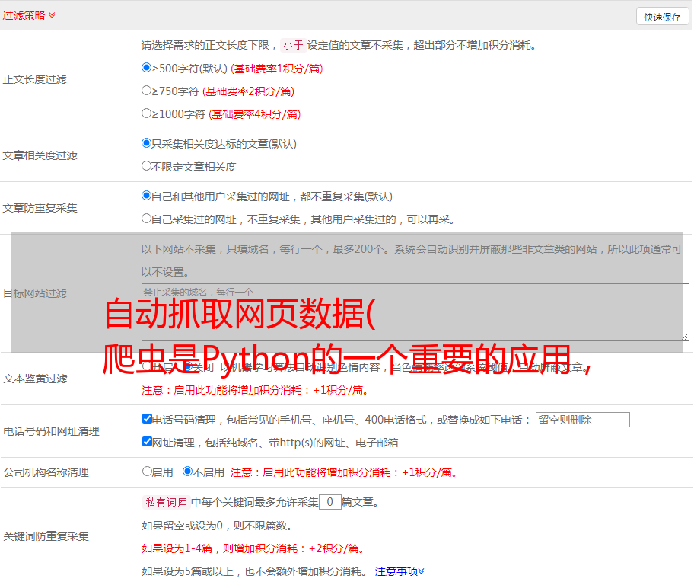Select 自己采集过的网址，不重复采集 option
Screen dimensions: 694x585
(146, 219)
